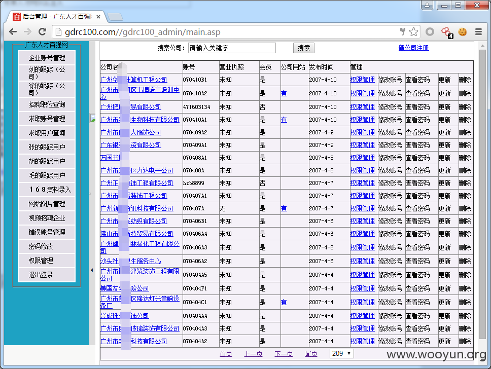Open 网站图片管理 in the sidebar
Screen dimensions: 491x369
click(x=47, y=204)
